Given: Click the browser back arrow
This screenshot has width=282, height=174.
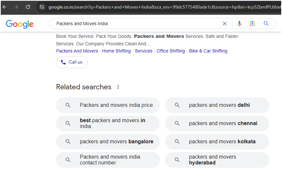Looking at the screenshot, I should coord(5,7).
